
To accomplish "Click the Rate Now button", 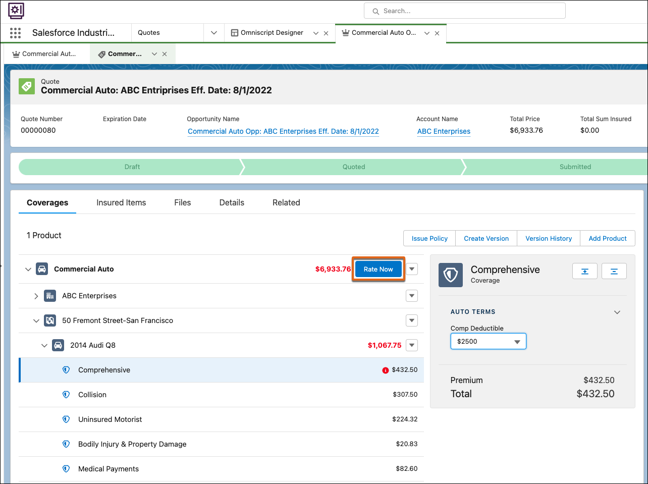I will (379, 269).
